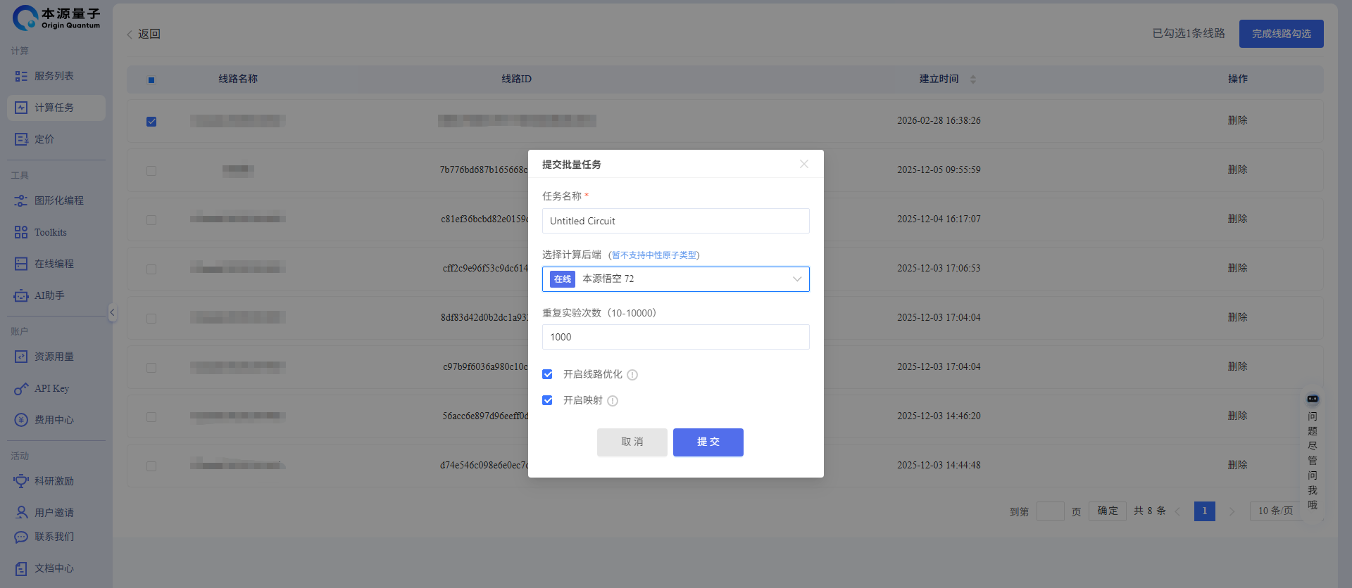Click the 提交 button

pos(708,442)
